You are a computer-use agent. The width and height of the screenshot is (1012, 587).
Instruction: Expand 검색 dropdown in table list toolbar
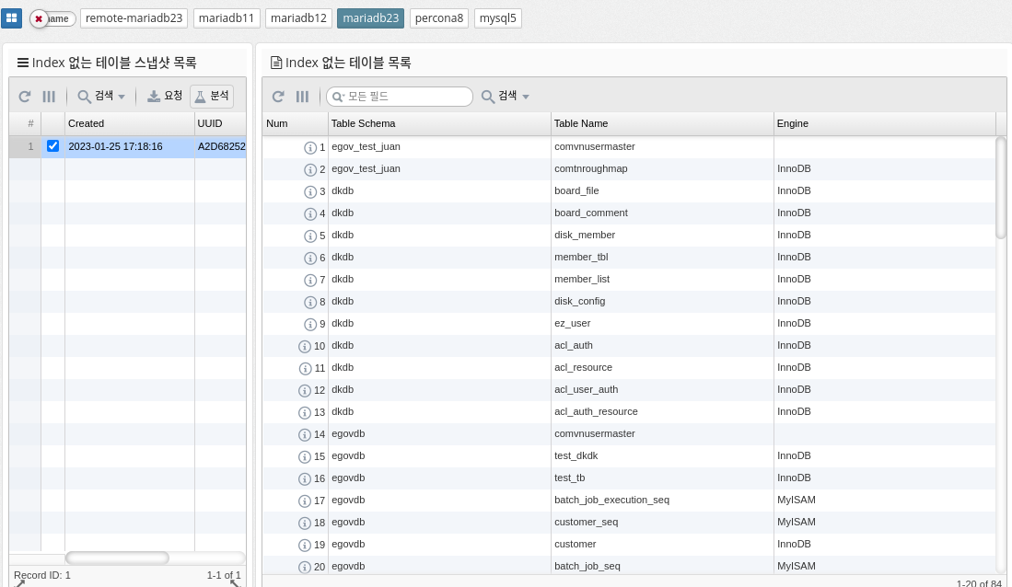click(x=506, y=97)
